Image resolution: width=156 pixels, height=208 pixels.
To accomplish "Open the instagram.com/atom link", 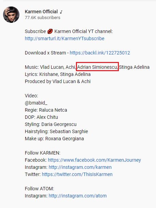I will (x=78, y=196).
